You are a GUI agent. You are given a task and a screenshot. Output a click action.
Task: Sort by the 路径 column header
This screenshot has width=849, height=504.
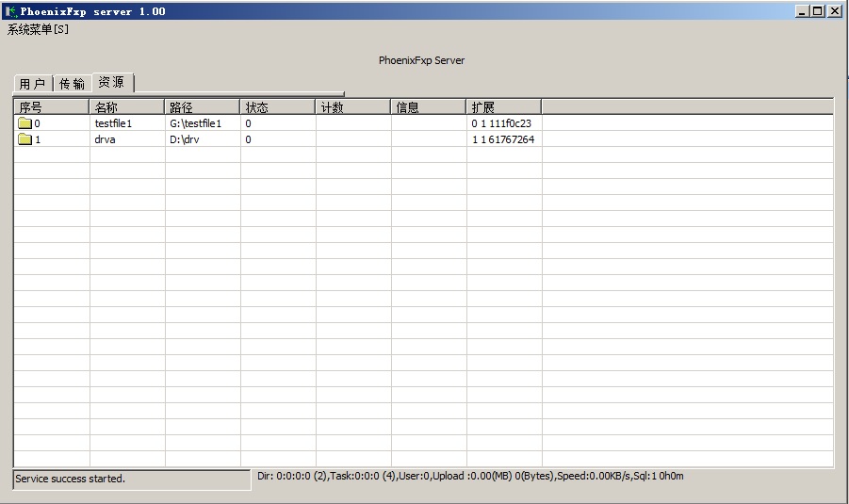202,107
